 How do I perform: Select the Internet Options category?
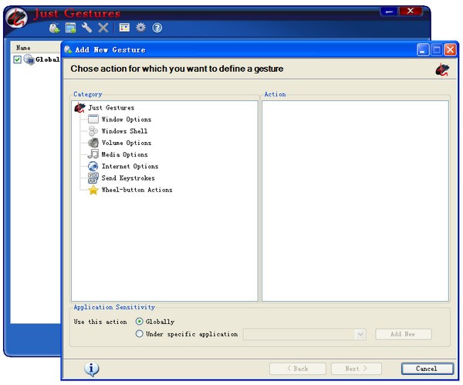coord(130,166)
